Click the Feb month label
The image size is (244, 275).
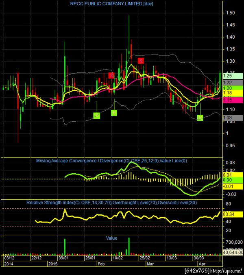tap(101, 264)
